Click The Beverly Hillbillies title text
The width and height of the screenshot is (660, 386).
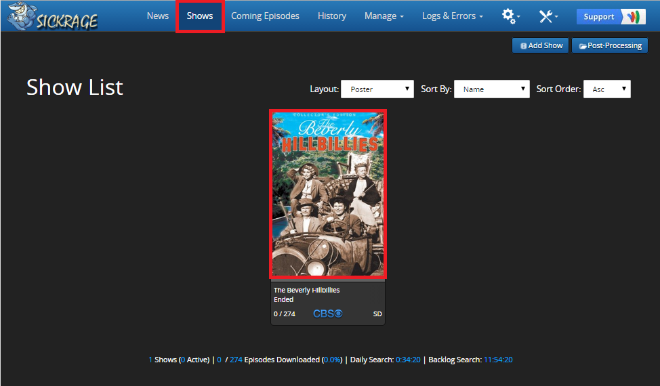(306, 290)
